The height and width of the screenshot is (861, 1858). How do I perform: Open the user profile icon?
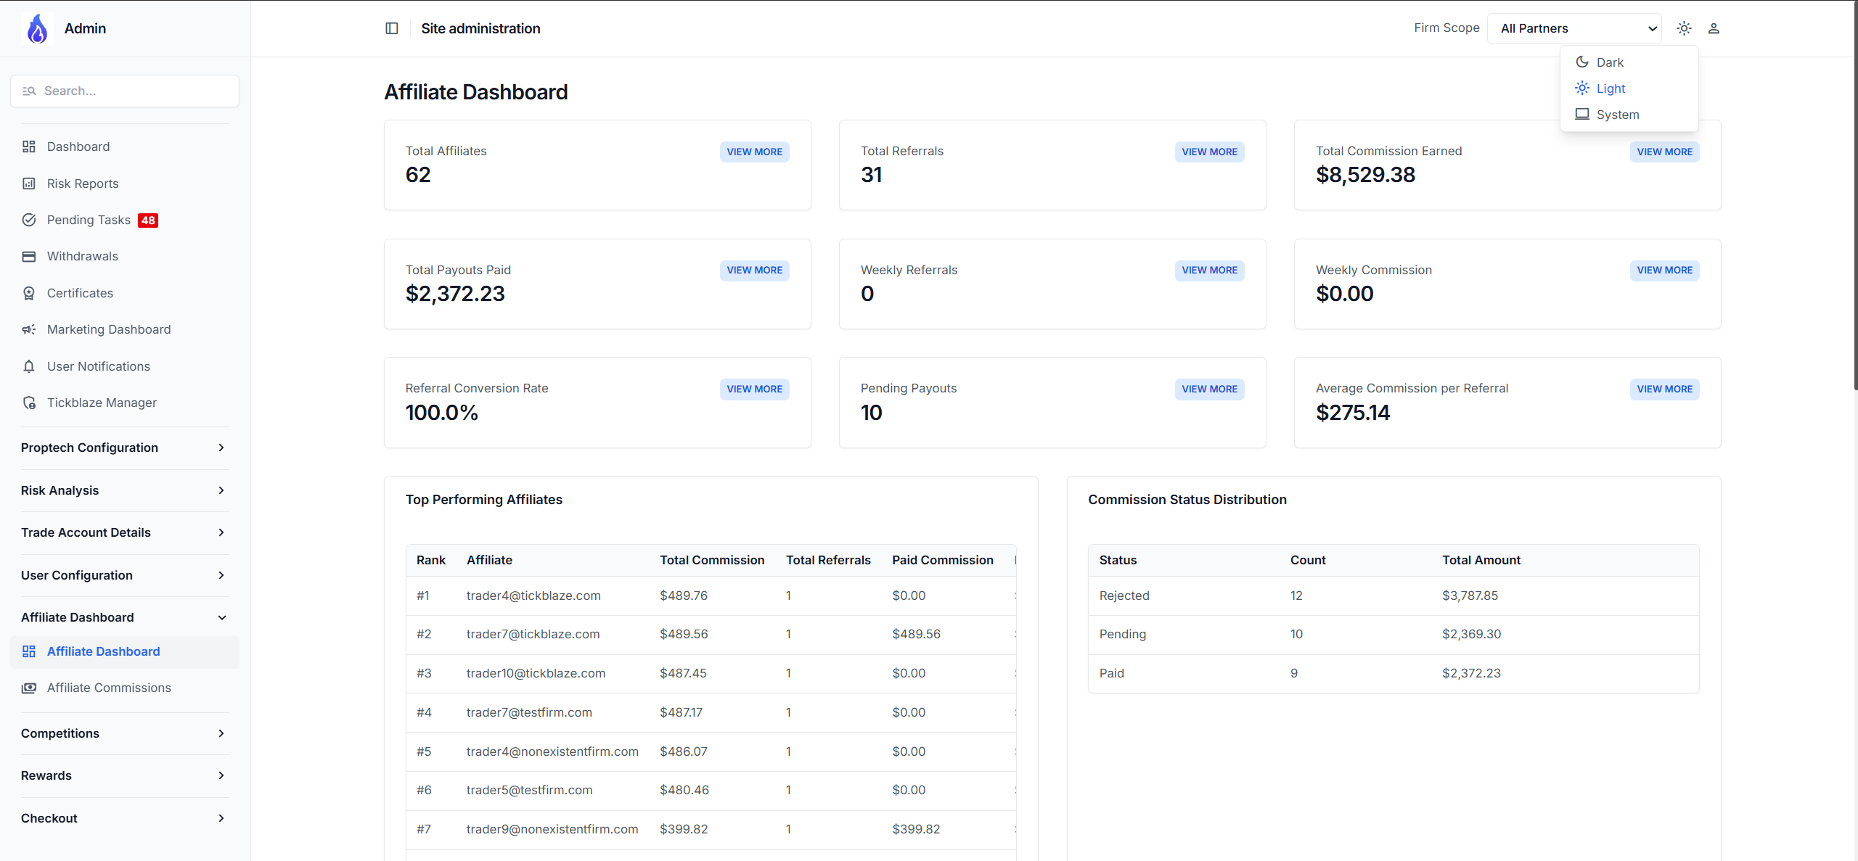click(1714, 28)
